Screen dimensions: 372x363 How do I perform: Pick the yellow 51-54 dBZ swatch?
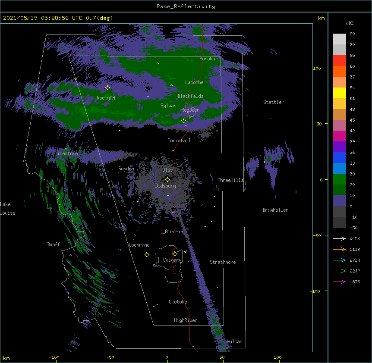339,93
